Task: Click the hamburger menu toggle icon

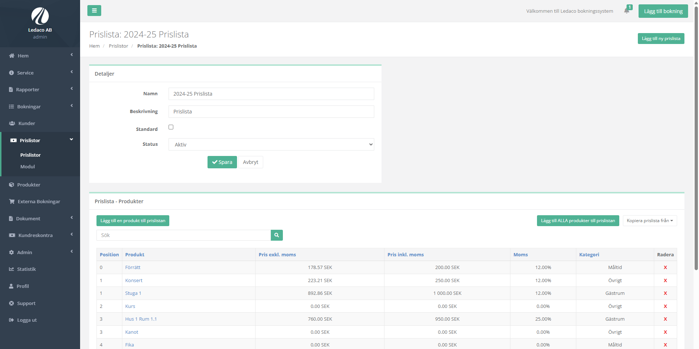Action: 94,11
